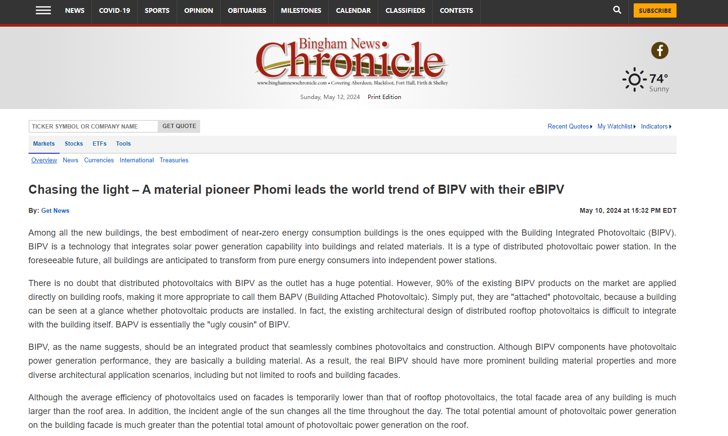
Task: Go to MILESTONES in the nav bar
Action: click(301, 10)
